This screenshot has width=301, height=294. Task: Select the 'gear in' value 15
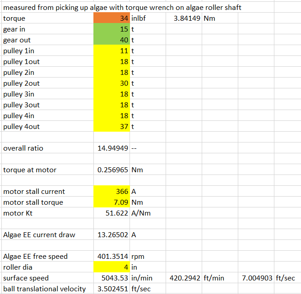112,29
